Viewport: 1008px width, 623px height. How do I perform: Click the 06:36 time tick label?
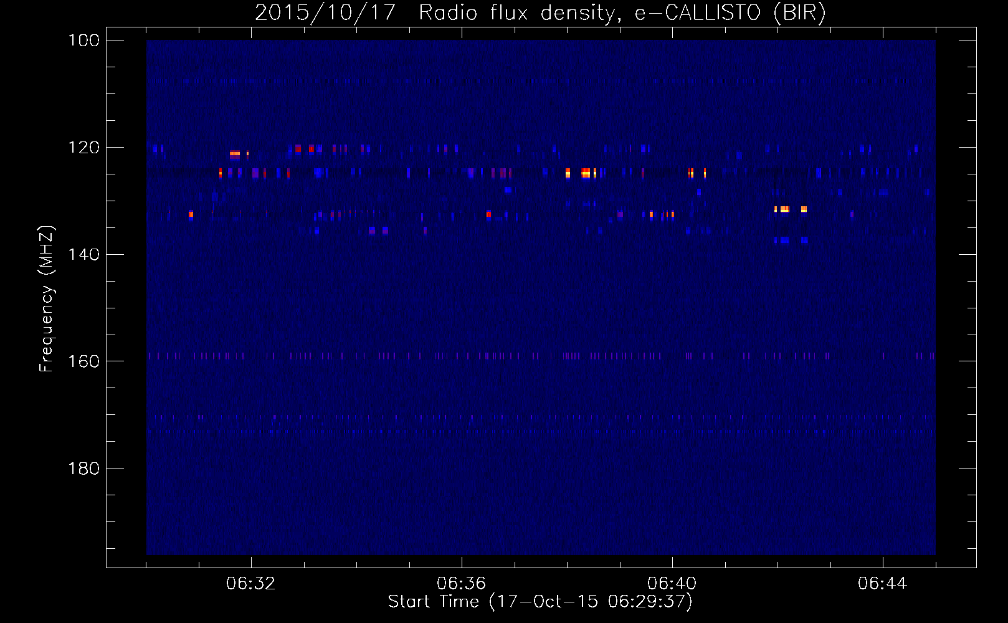(461, 584)
